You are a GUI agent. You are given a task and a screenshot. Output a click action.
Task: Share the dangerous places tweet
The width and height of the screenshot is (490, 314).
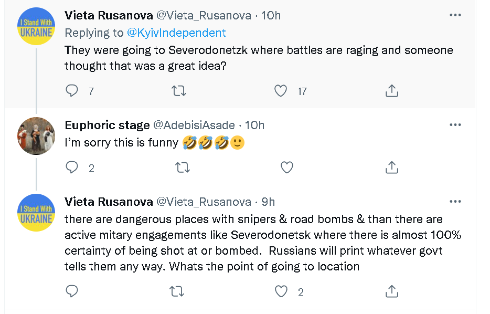click(x=391, y=291)
